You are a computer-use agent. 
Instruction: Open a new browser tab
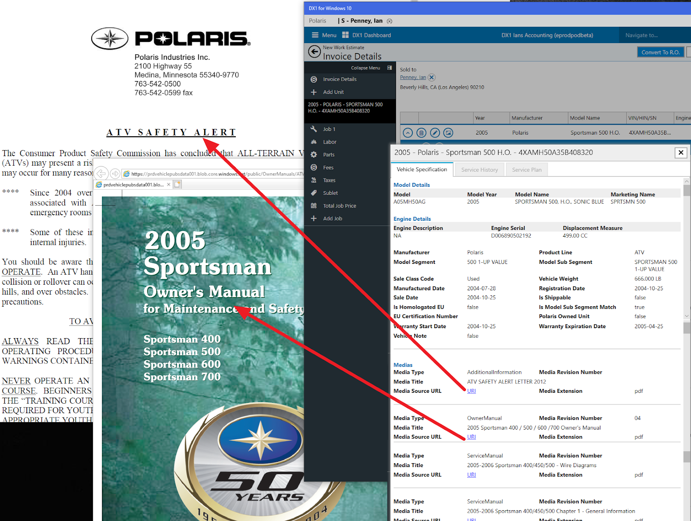pyautogui.click(x=178, y=185)
